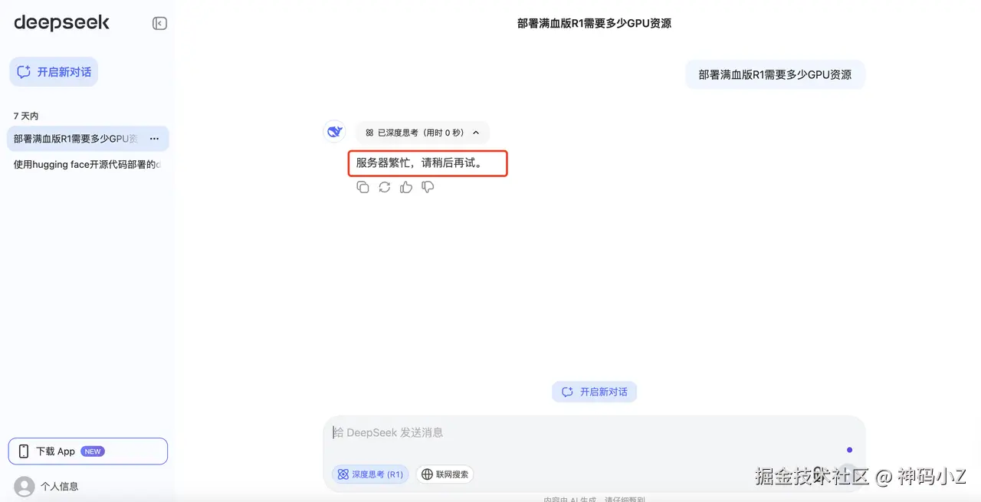Focus the '给 DeepSeek 发送消息' input field
This screenshot has width=981, height=502.
point(594,433)
